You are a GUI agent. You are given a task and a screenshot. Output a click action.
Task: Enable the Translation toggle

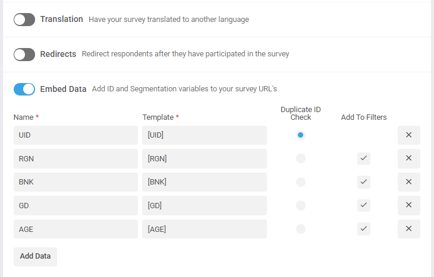[x=24, y=20]
